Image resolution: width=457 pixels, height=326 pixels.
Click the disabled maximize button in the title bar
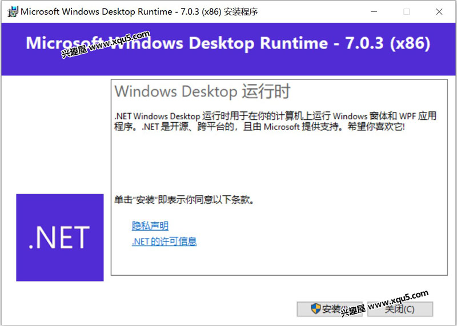pyautogui.click(x=407, y=11)
